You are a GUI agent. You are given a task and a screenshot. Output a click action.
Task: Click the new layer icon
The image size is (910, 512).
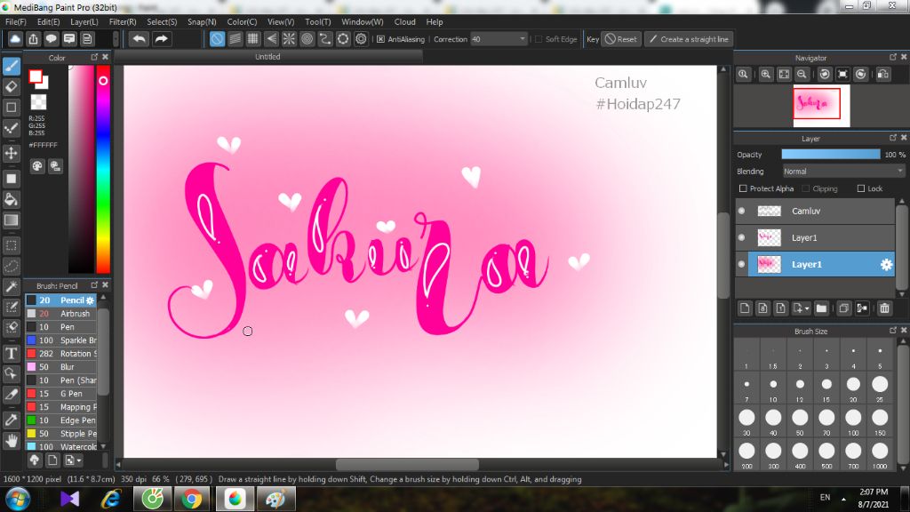pos(746,308)
